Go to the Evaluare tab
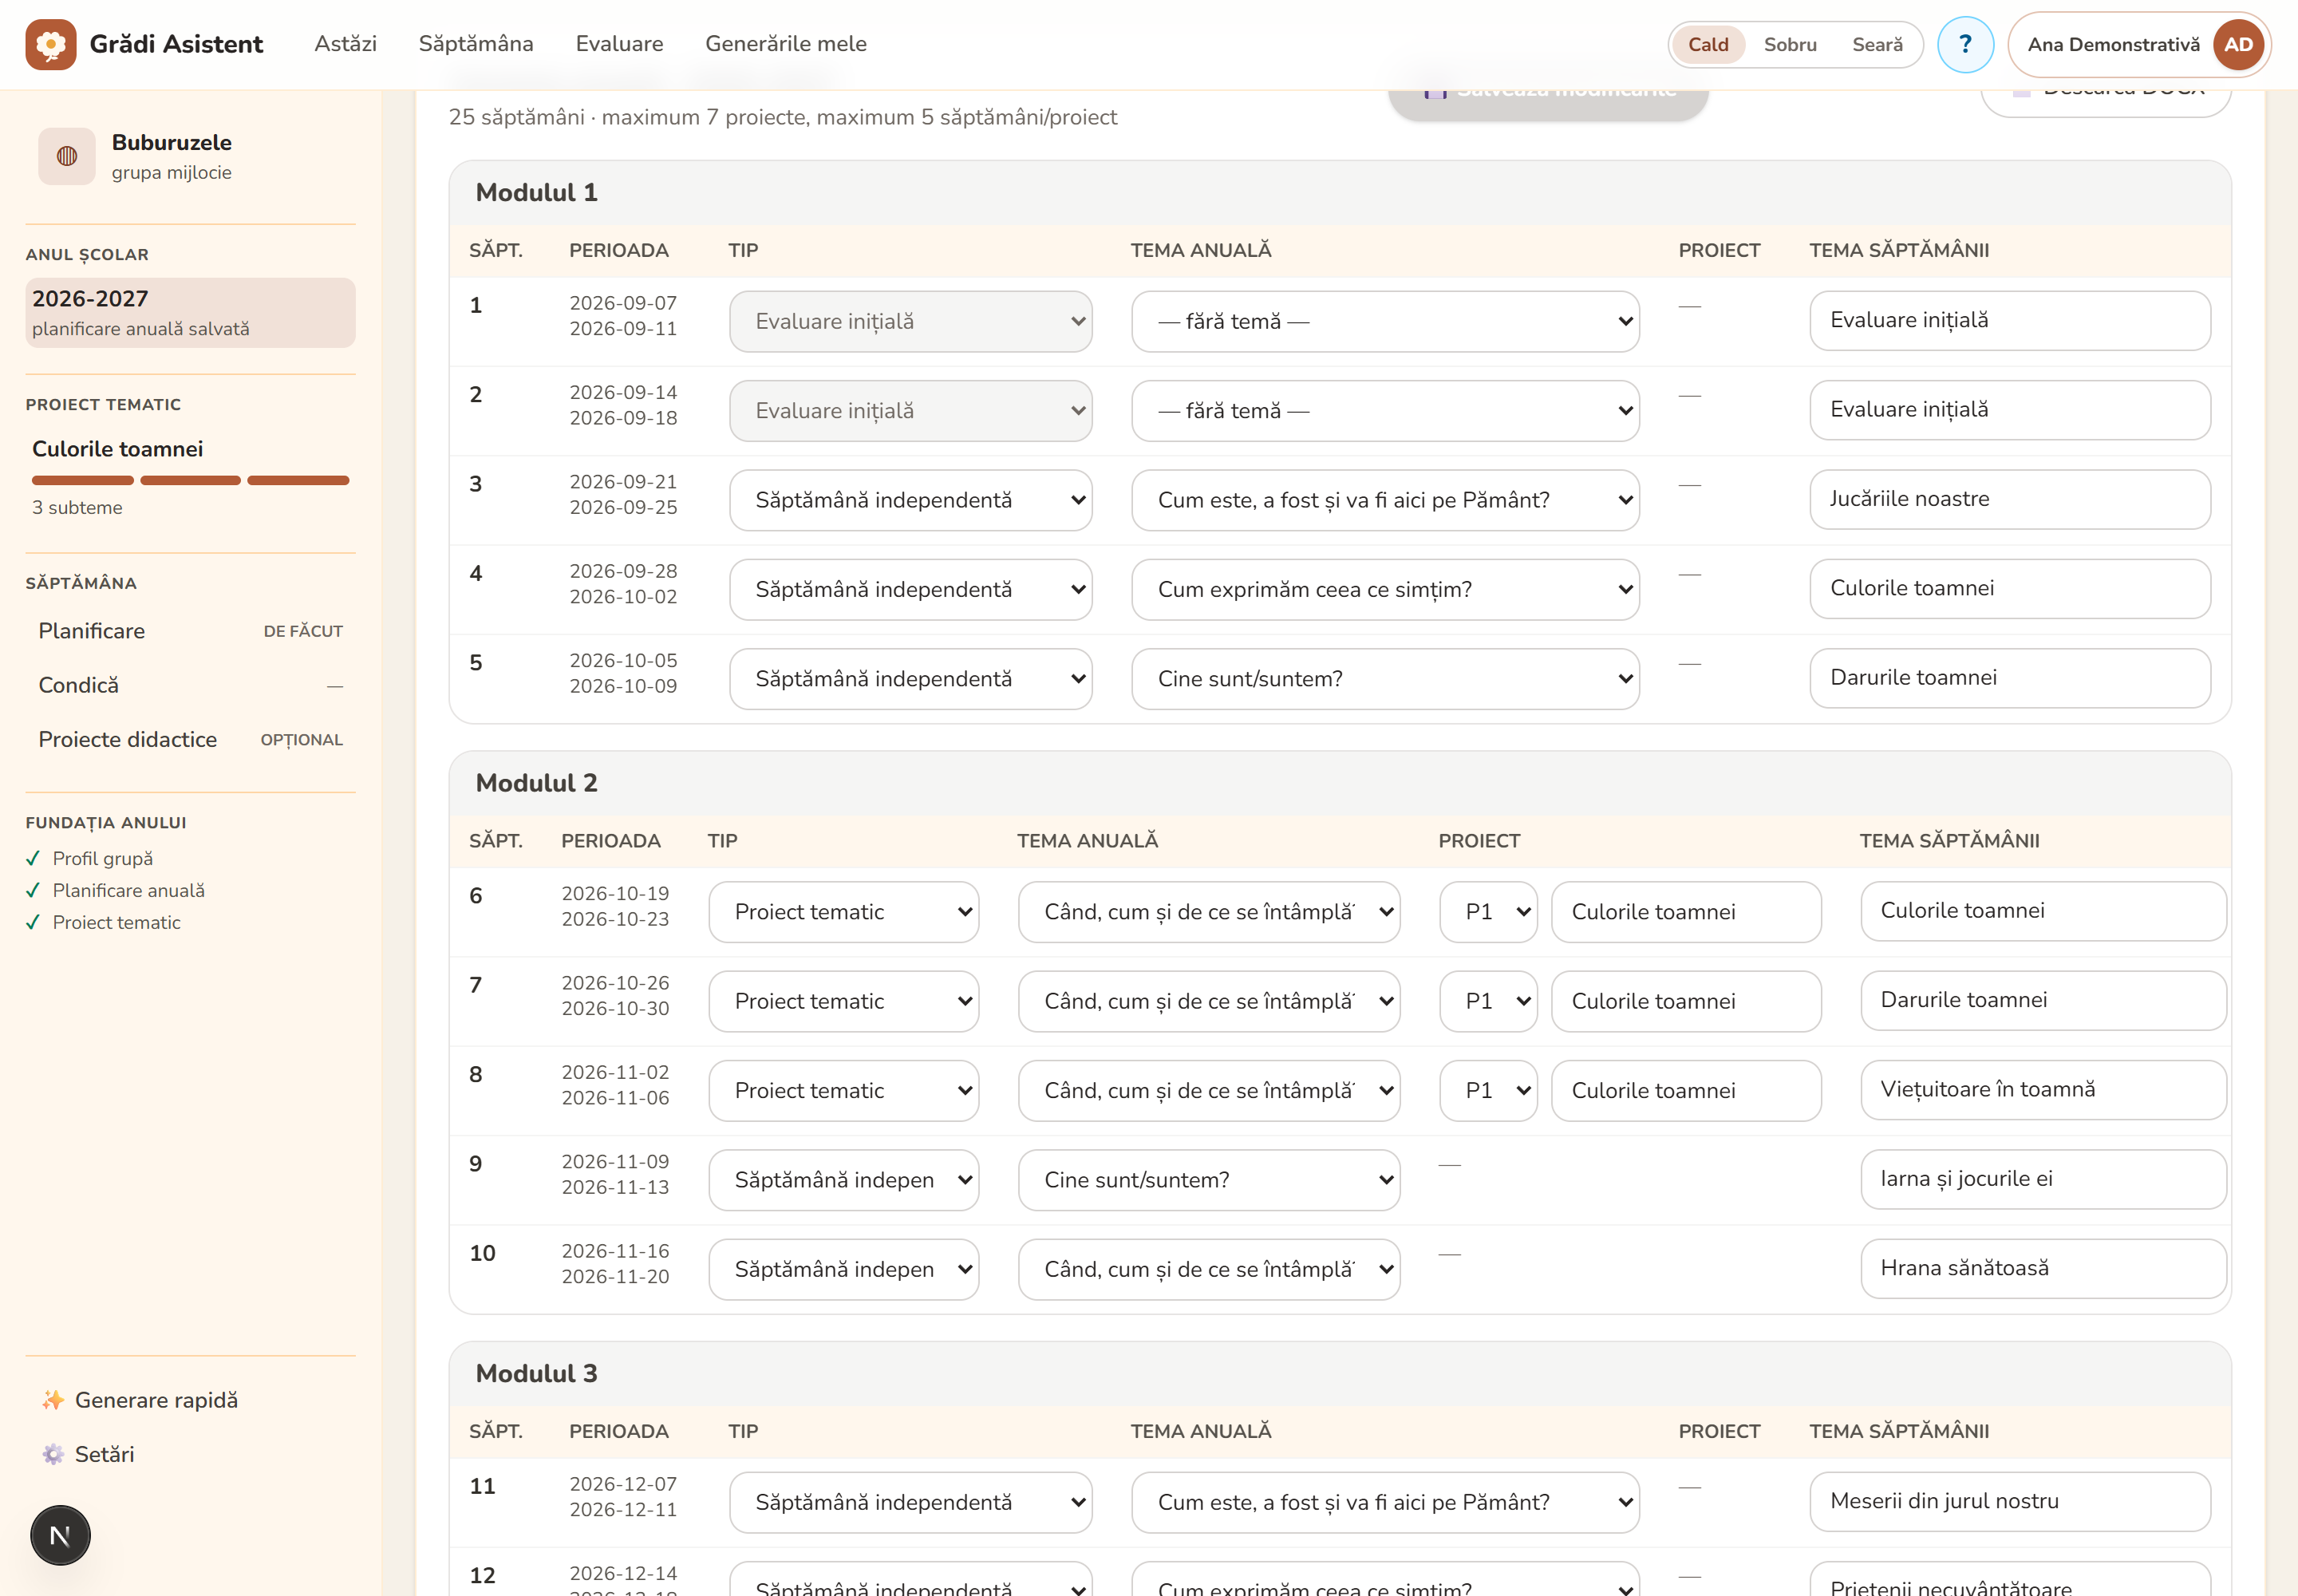This screenshot has width=2298, height=1596. 619,44
